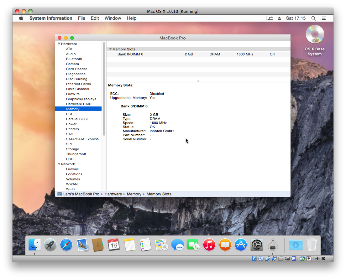Open Maps icon in Dock
This screenshot has width=346, height=279.
(x=161, y=245)
